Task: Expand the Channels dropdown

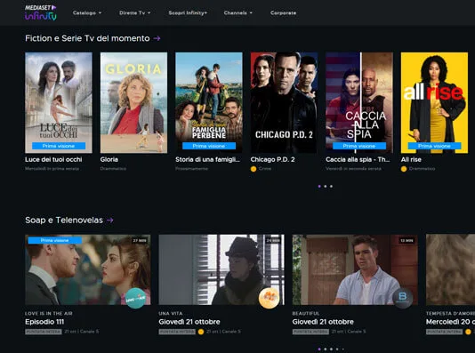Action: click(238, 12)
